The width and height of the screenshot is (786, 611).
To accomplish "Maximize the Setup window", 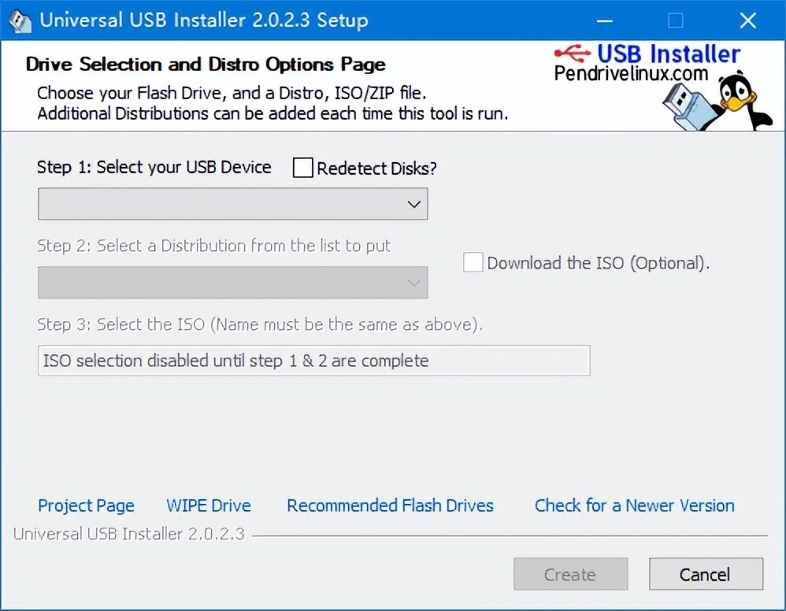I will coord(676,20).
